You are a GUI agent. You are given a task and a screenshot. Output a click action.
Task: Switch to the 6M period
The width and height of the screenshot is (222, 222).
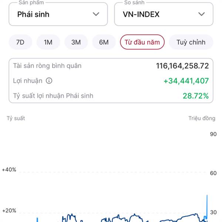pyautogui.click(x=104, y=42)
